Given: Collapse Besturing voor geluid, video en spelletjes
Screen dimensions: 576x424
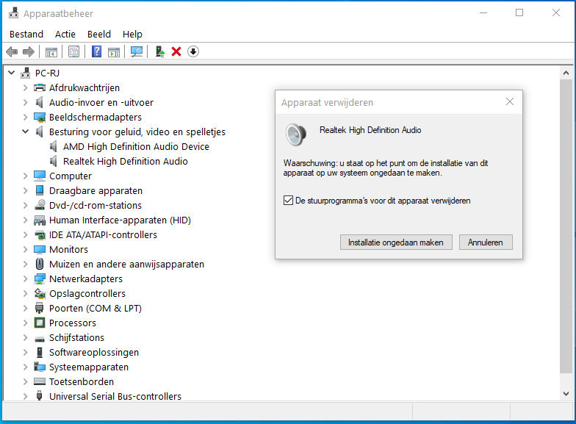Looking at the screenshot, I should 25,131.
